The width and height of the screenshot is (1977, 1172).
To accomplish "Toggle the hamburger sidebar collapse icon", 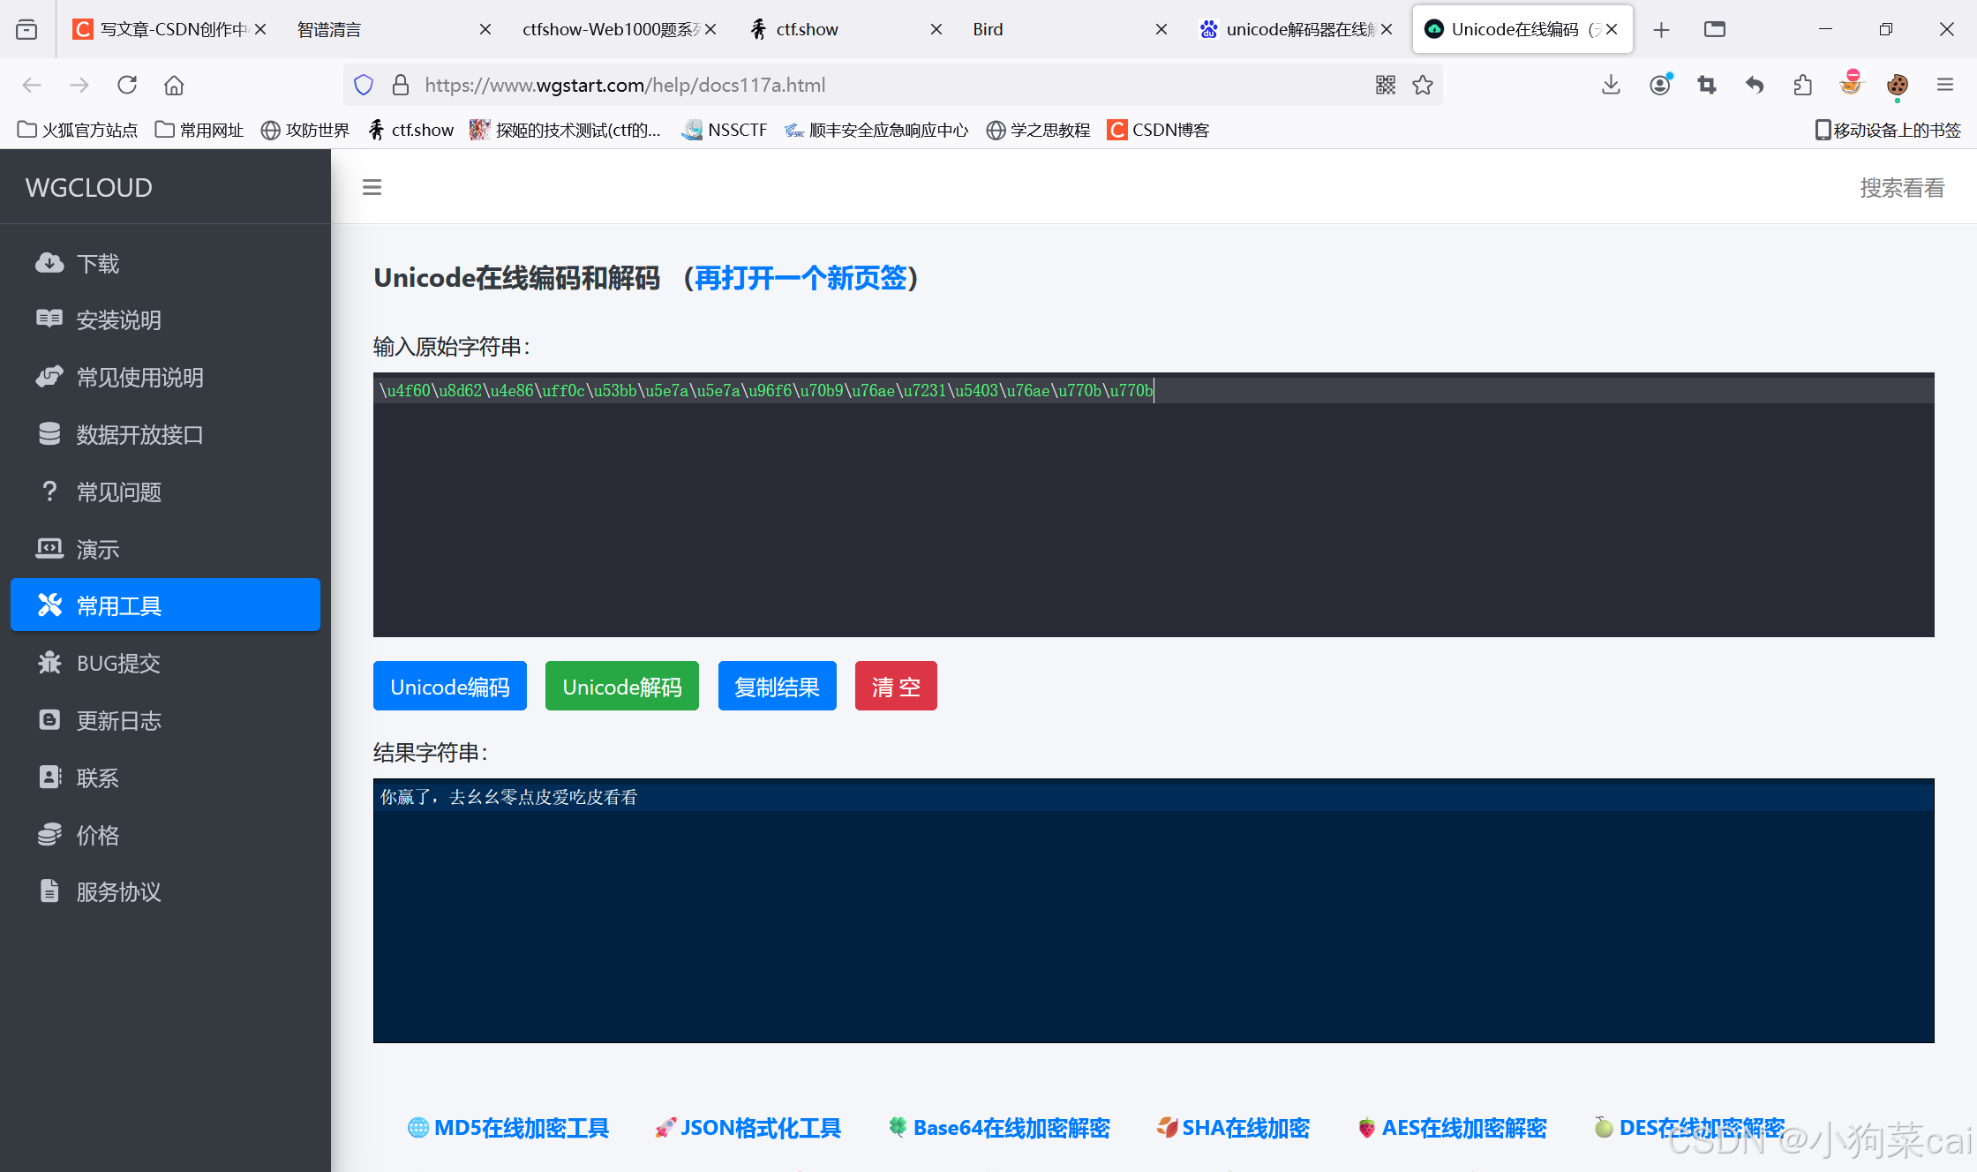I will (372, 187).
